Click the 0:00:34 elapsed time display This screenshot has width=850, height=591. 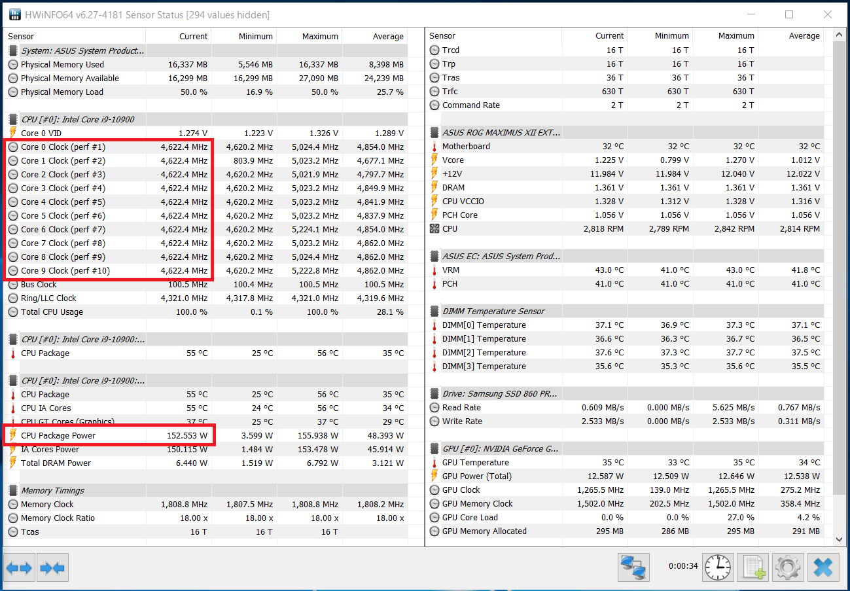[x=682, y=565]
